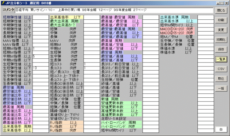Click the CSV export button
Image resolution: width=230 pixels, height=136 pixels.
tap(221, 69)
